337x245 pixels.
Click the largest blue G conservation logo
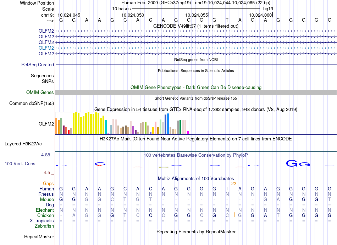(x=292, y=163)
